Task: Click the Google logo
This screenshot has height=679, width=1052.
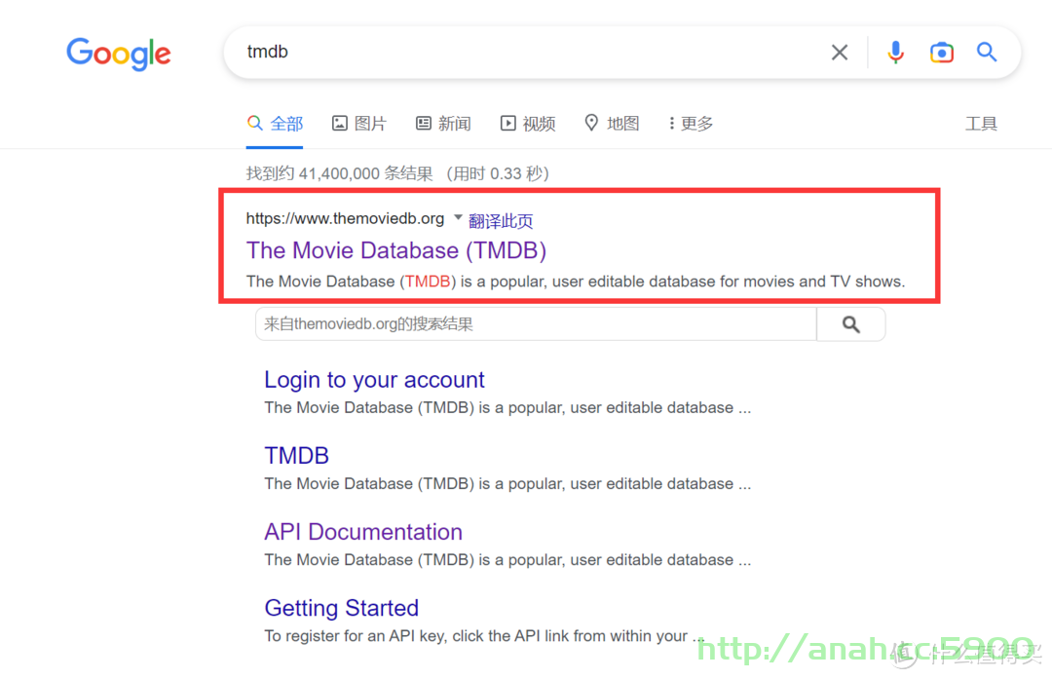Action: 119,54
